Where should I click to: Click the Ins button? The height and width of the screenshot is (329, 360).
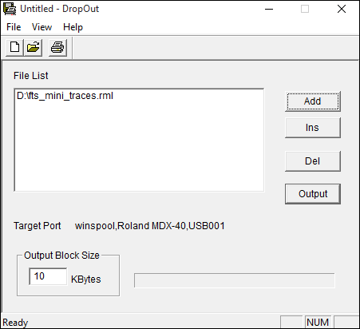click(313, 128)
